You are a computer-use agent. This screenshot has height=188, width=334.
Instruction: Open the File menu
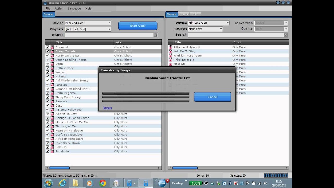[x=48, y=9]
